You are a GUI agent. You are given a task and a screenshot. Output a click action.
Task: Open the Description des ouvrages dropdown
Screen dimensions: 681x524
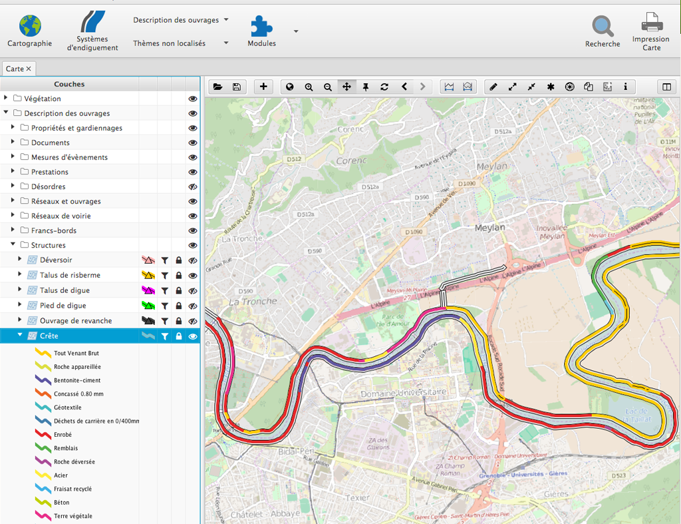180,20
